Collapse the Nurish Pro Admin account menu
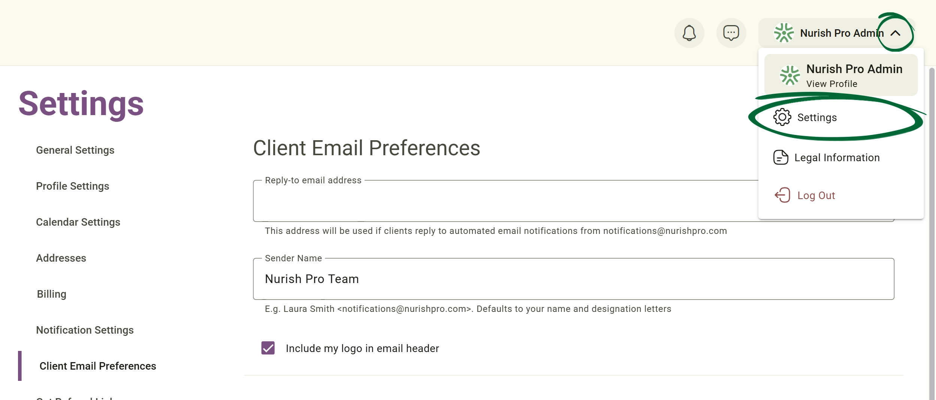The image size is (936, 400). [896, 33]
